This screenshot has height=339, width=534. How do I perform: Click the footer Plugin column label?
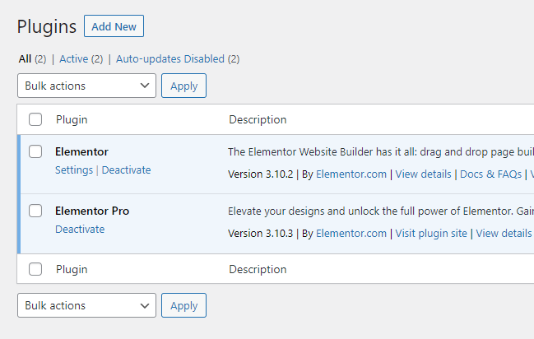pos(72,270)
